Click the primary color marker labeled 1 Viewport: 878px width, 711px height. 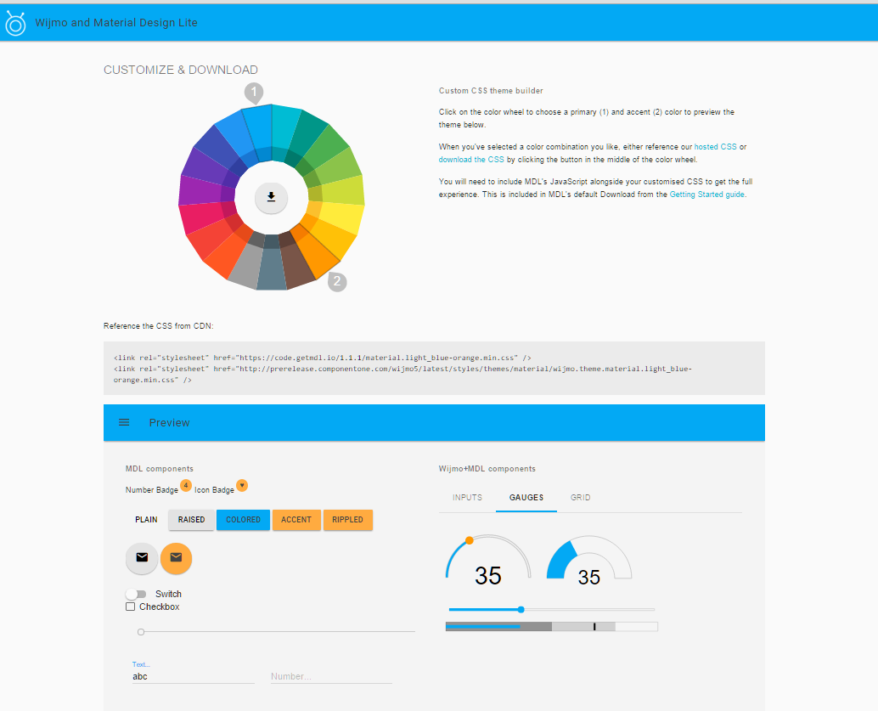(x=254, y=92)
